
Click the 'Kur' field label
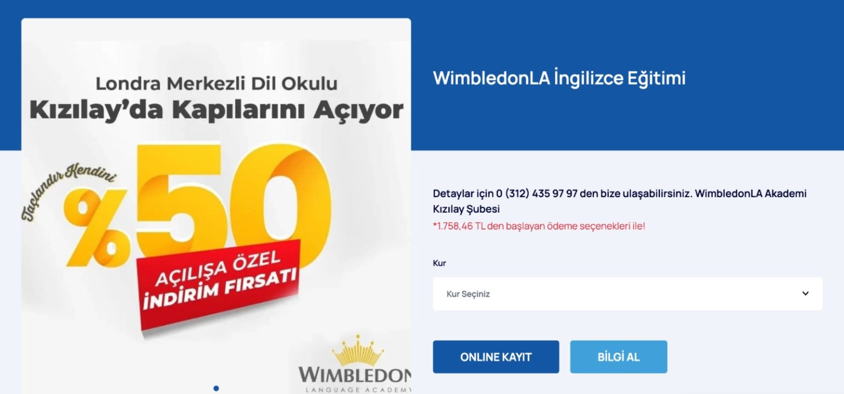tap(439, 263)
